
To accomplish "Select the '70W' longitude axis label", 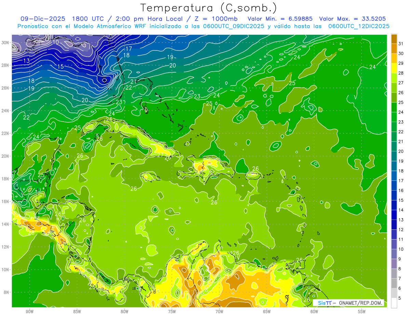I will 219,312.
